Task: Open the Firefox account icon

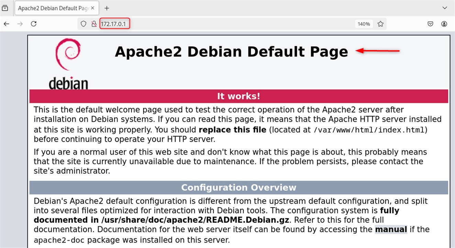Action: pos(444,24)
